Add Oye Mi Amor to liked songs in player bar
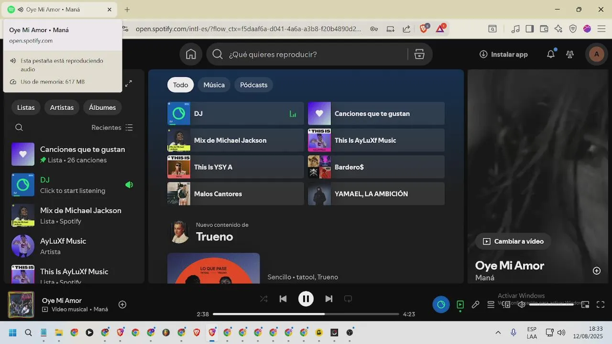612x344 pixels. tap(122, 304)
